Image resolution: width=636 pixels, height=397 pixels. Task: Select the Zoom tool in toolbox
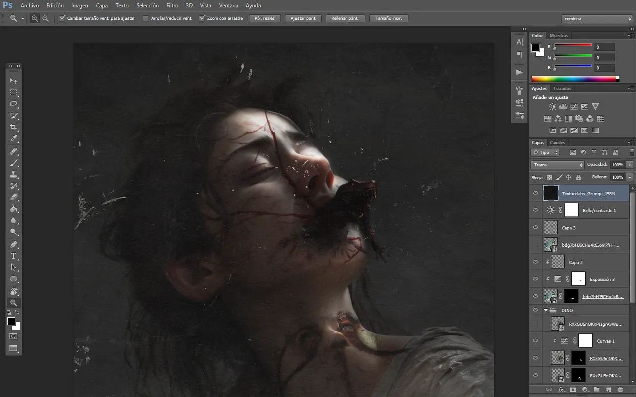[14, 303]
